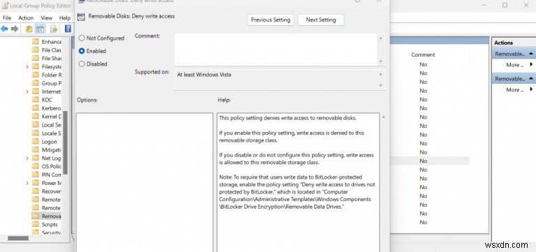Select the KDC folder
The height and width of the screenshot is (252, 536).
tap(43, 100)
